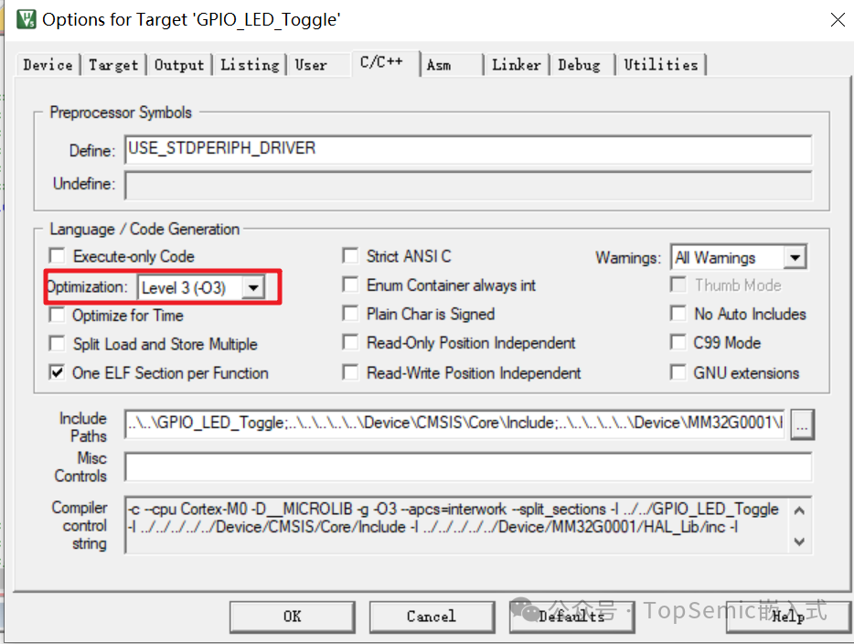Click the Include Paths field

[454, 424]
